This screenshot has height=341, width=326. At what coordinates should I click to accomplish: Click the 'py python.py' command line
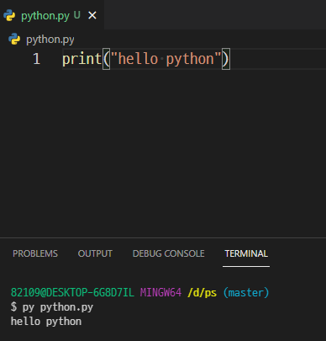52,307
